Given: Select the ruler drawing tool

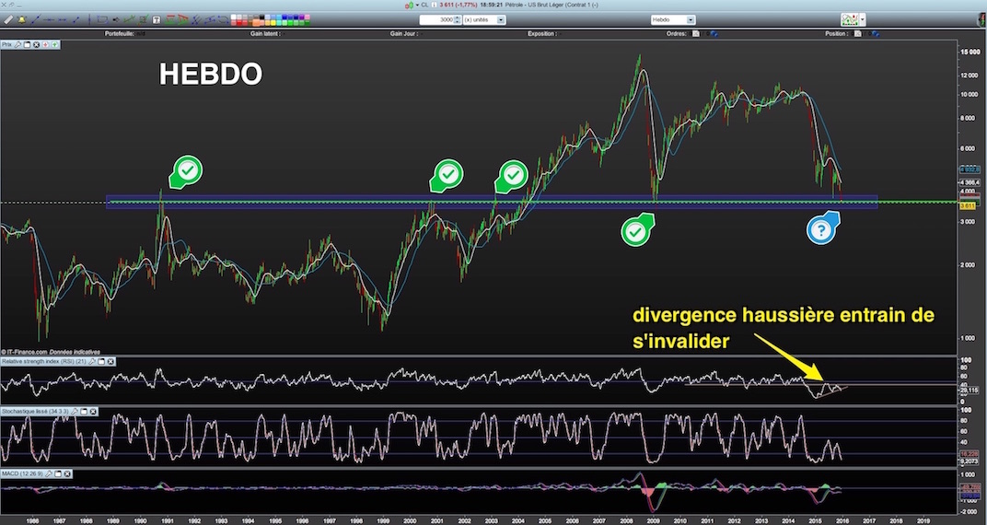Looking at the screenshot, I should (x=8, y=20).
